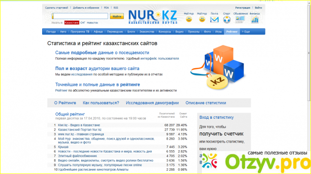
Task: Click the WWW cubes rating illustration
Action: click(218, 67)
